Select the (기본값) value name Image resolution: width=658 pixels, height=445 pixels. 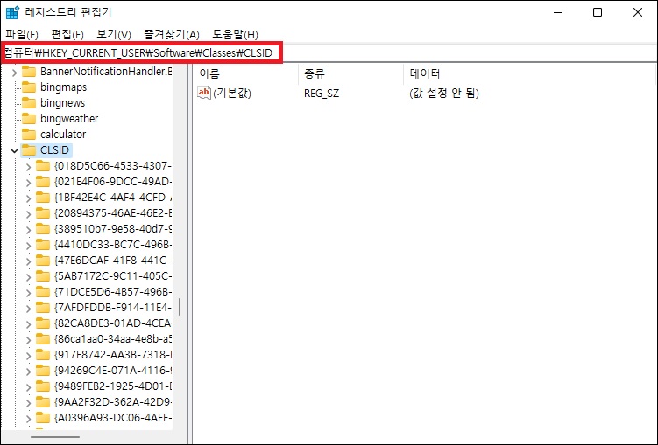[x=232, y=93]
